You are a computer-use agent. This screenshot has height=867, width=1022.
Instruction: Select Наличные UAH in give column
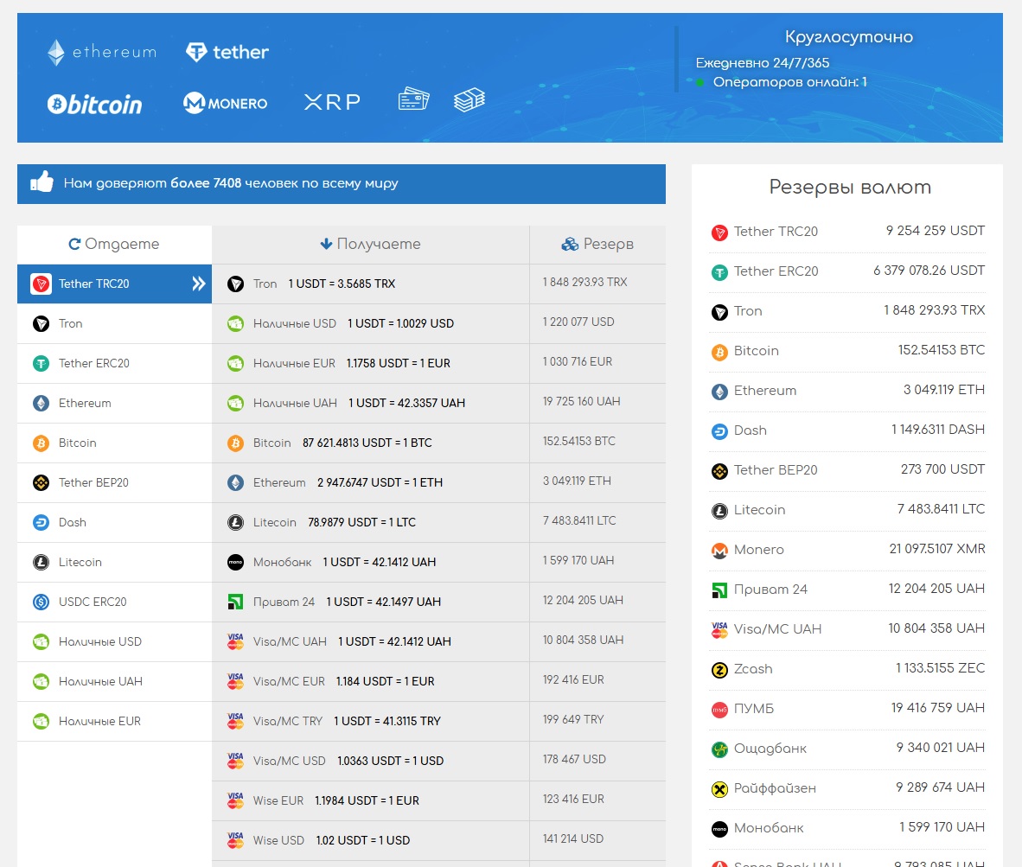tap(99, 681)
